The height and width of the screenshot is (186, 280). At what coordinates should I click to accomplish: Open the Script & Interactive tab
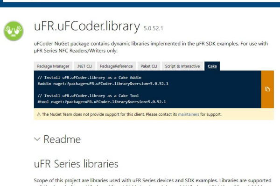coord(182,66)
